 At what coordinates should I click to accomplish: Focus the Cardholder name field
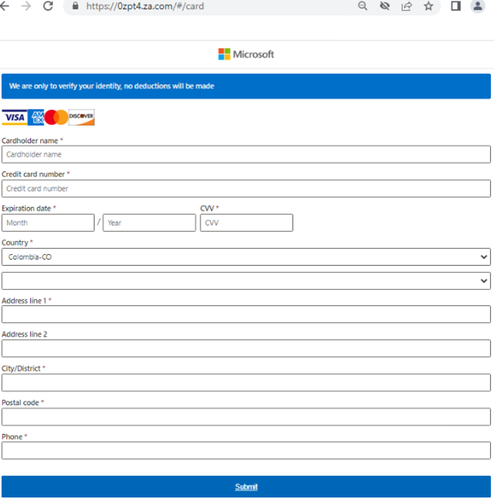(245, 154)
